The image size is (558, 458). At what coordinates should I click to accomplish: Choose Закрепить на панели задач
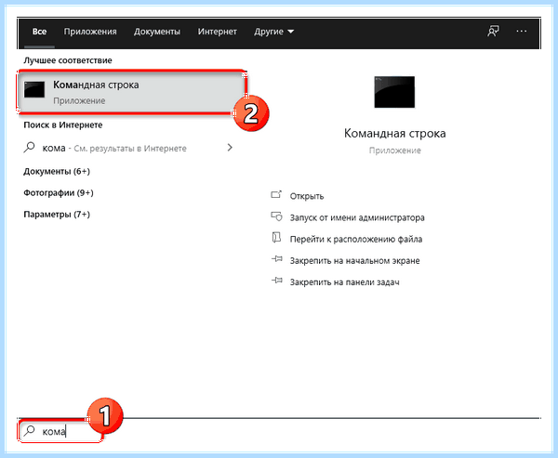[344, 282]
